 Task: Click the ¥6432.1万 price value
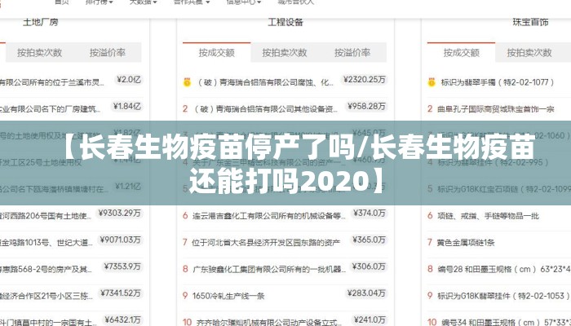[x=122, y=319]
